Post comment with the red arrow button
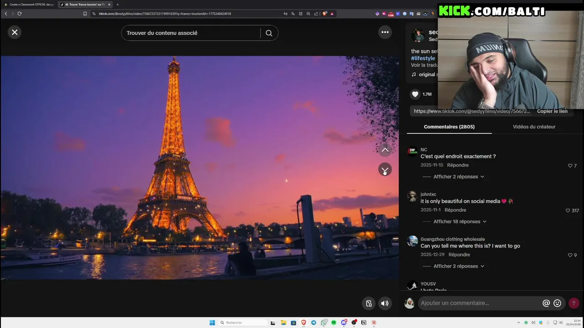This screenshot has width=584, height=328. click(x=574, y=303)
